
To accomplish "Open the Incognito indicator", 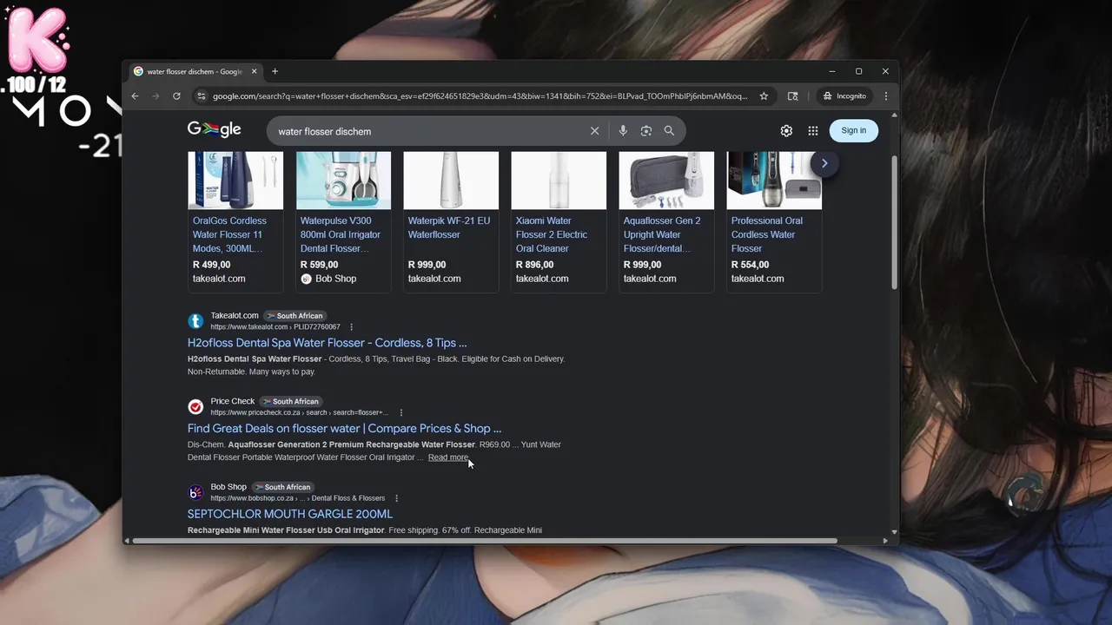I will 844,96.
